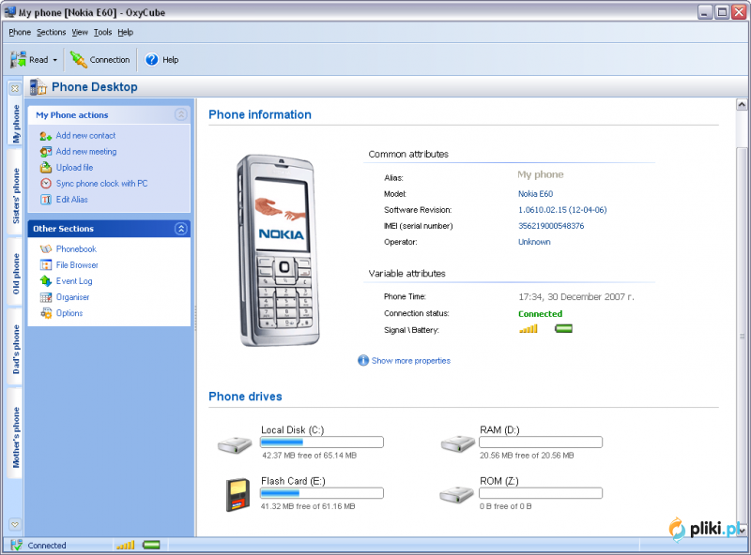Click the Local Disk (C:) usage bar

(322, 442)
